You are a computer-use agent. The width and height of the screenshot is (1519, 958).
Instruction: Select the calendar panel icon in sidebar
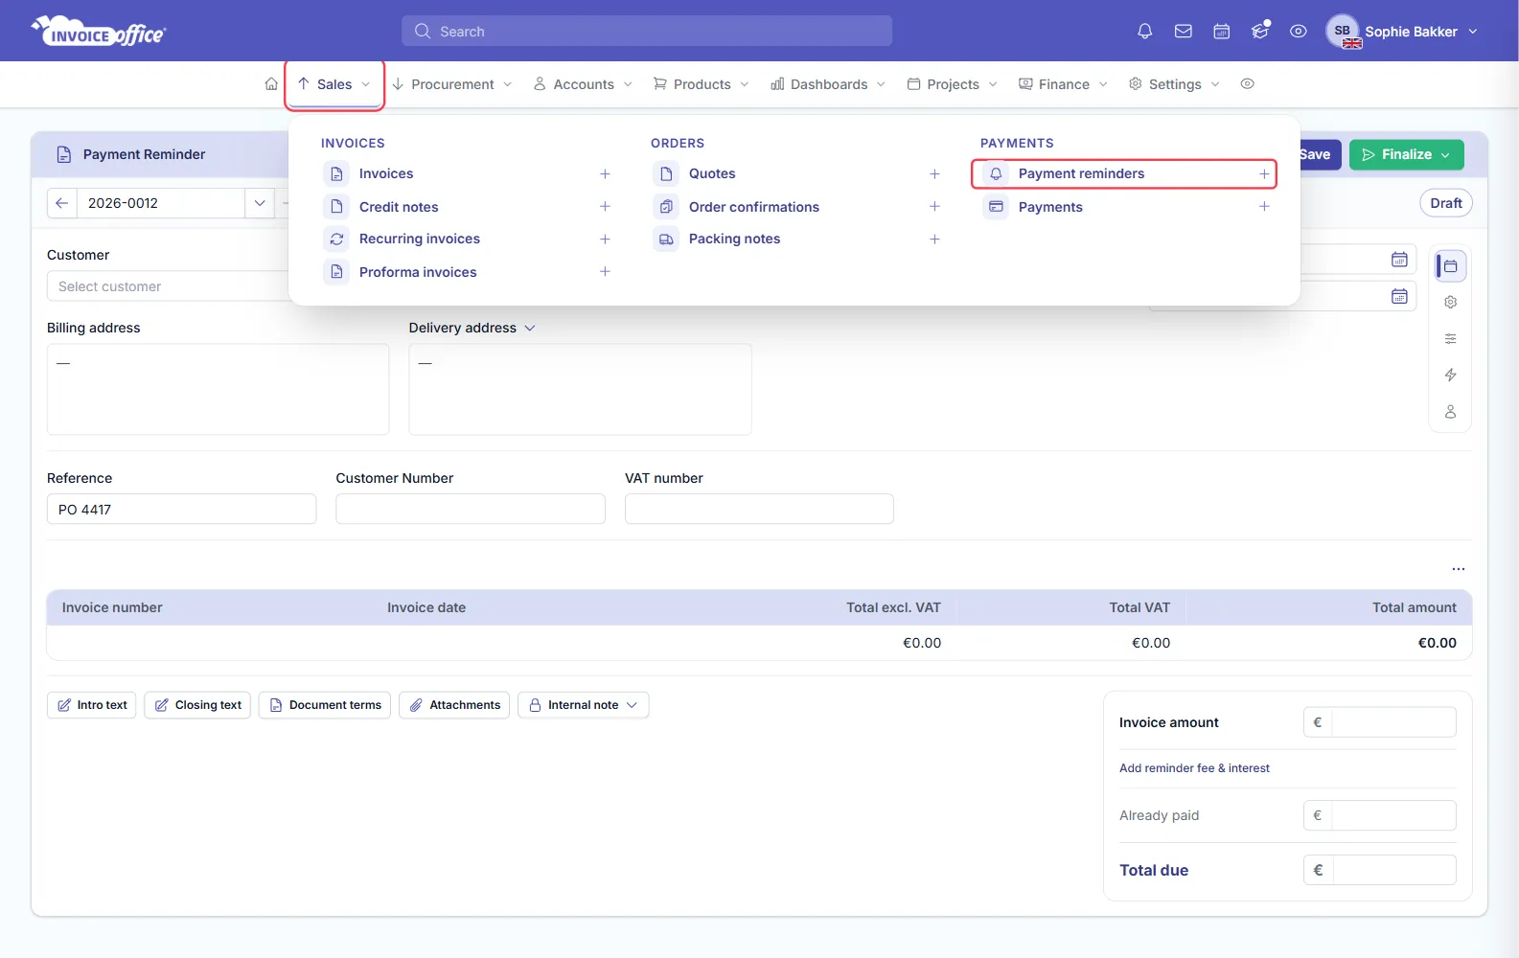[x=1450, y=266]
